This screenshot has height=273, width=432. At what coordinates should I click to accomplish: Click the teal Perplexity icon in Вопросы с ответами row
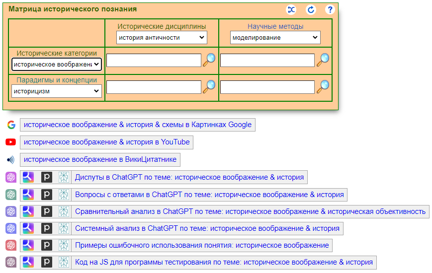(x=64, y=195)
